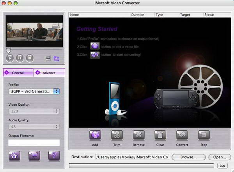Screen dimensions: 234x172
Task: Click the Browse... button
Action: click(189, 157)
